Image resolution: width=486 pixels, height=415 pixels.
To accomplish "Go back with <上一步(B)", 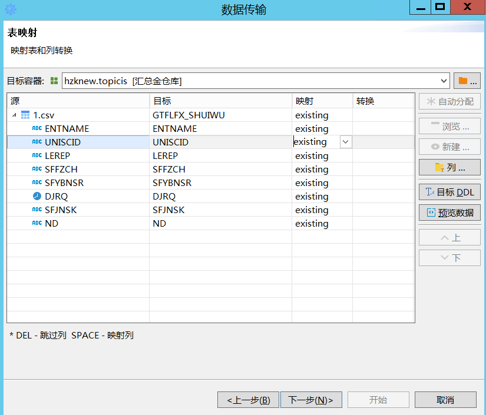I will click(248, 400).
